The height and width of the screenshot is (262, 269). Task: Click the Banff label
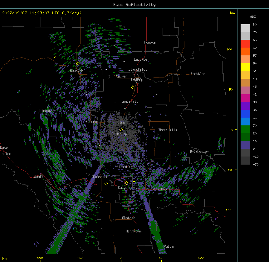coord(39,176)
